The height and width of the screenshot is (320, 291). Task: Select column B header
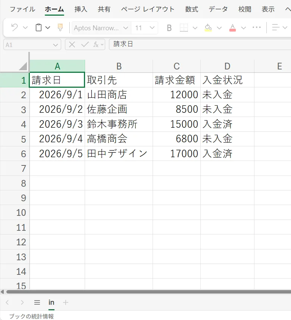click(119, 66)
